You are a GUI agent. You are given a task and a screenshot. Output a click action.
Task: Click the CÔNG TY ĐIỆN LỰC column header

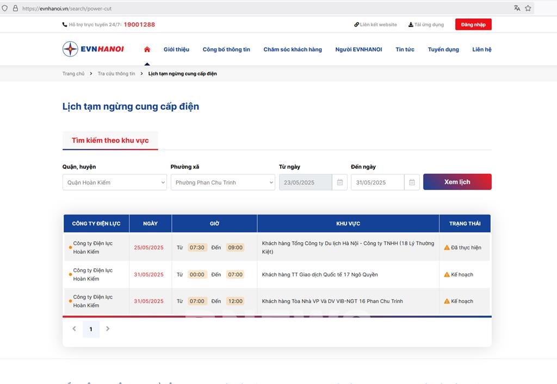[96, 223]
